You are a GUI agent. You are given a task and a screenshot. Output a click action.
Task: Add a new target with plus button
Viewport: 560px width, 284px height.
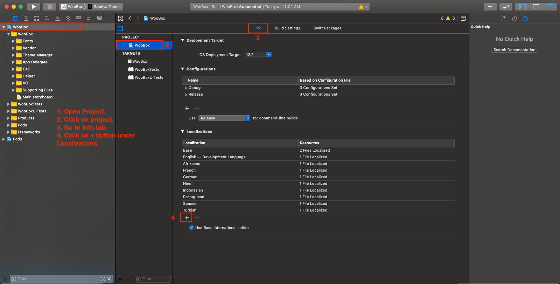120,279
